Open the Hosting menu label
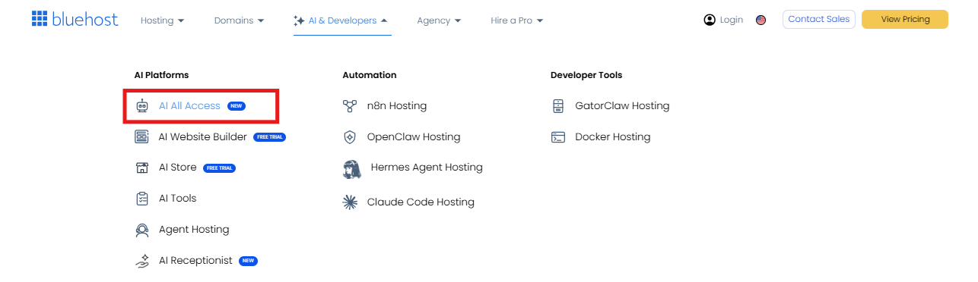The image size is (978, 282). (157, 20)
